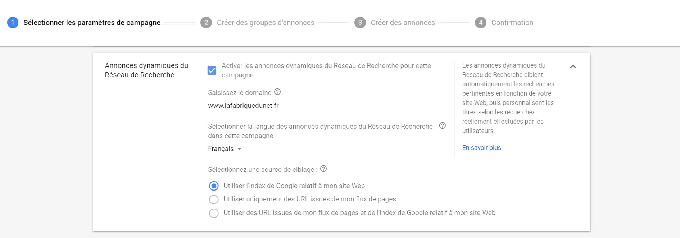Image resolution: width=680 pixels, height=238 pixels.
Task: Uncheck Activer les annonces dynamiques du Réseau de Recherche
Action: (x=212, y=70)
